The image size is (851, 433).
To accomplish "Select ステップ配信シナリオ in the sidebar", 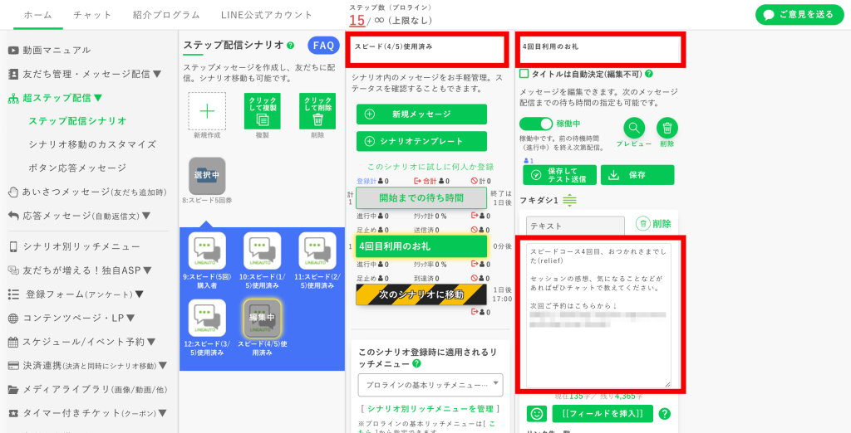I will click(77, 120).
